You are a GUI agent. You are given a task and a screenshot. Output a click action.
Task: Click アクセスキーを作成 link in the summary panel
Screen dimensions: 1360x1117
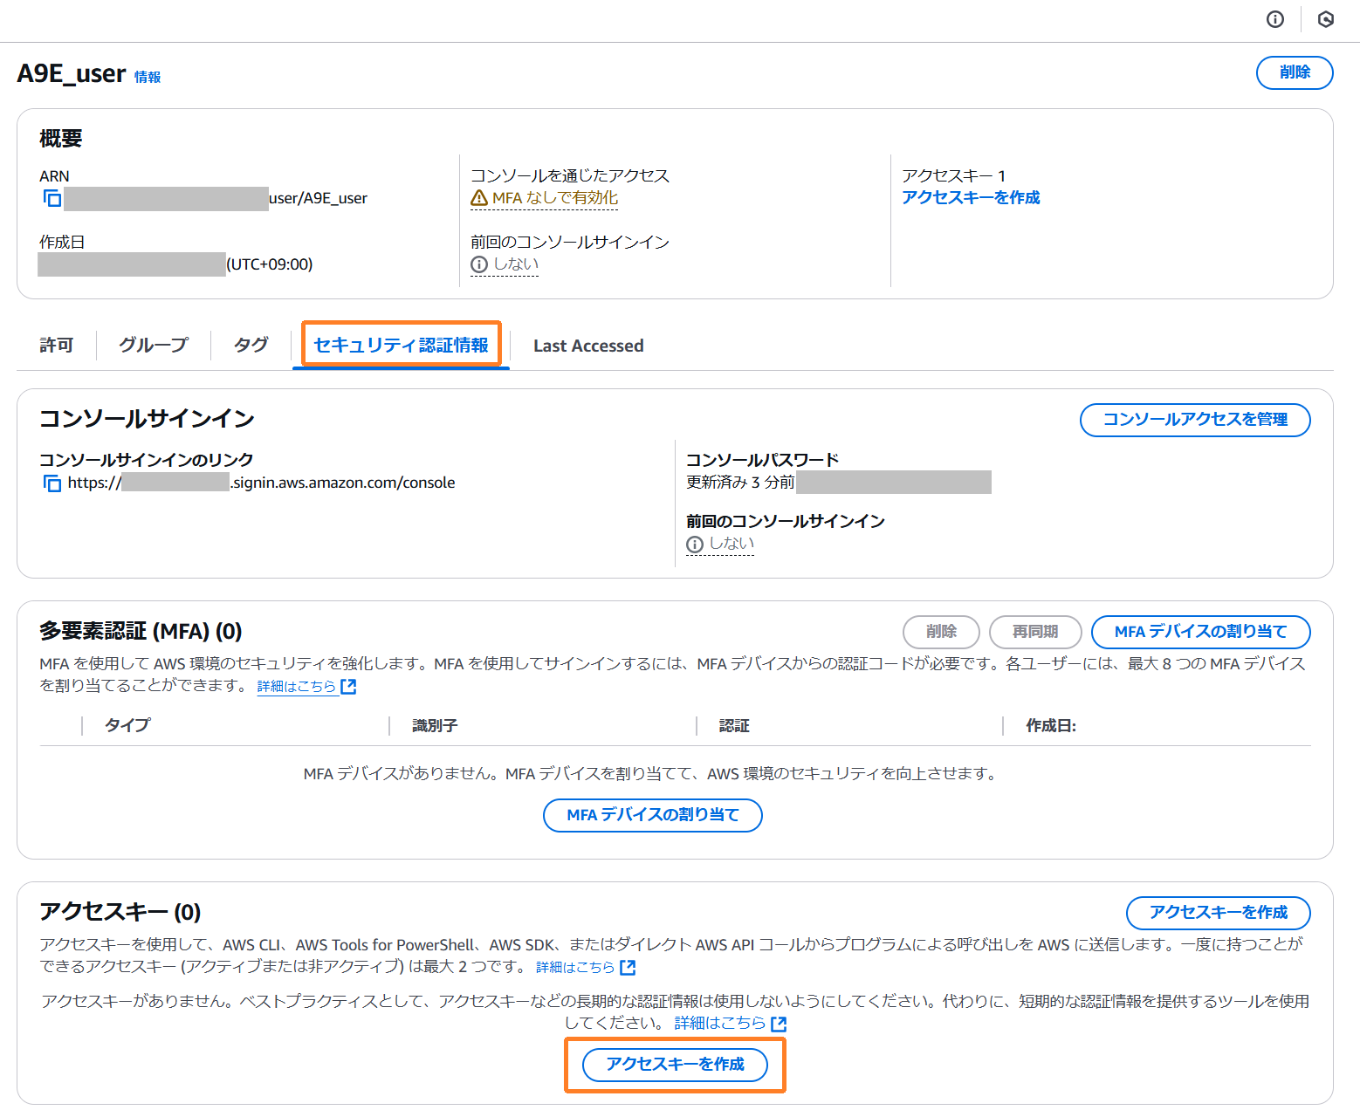(x=971, y=198)
